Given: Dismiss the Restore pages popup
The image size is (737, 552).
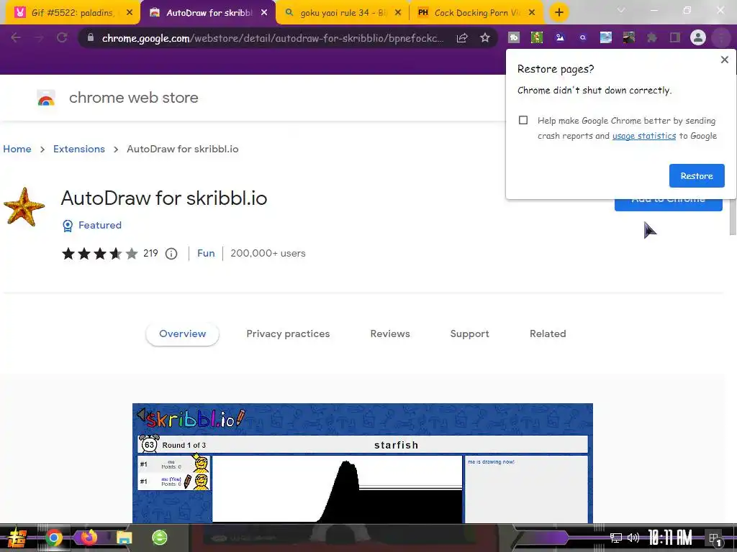Looking at the screenshot, I should (x=724, y=60).
